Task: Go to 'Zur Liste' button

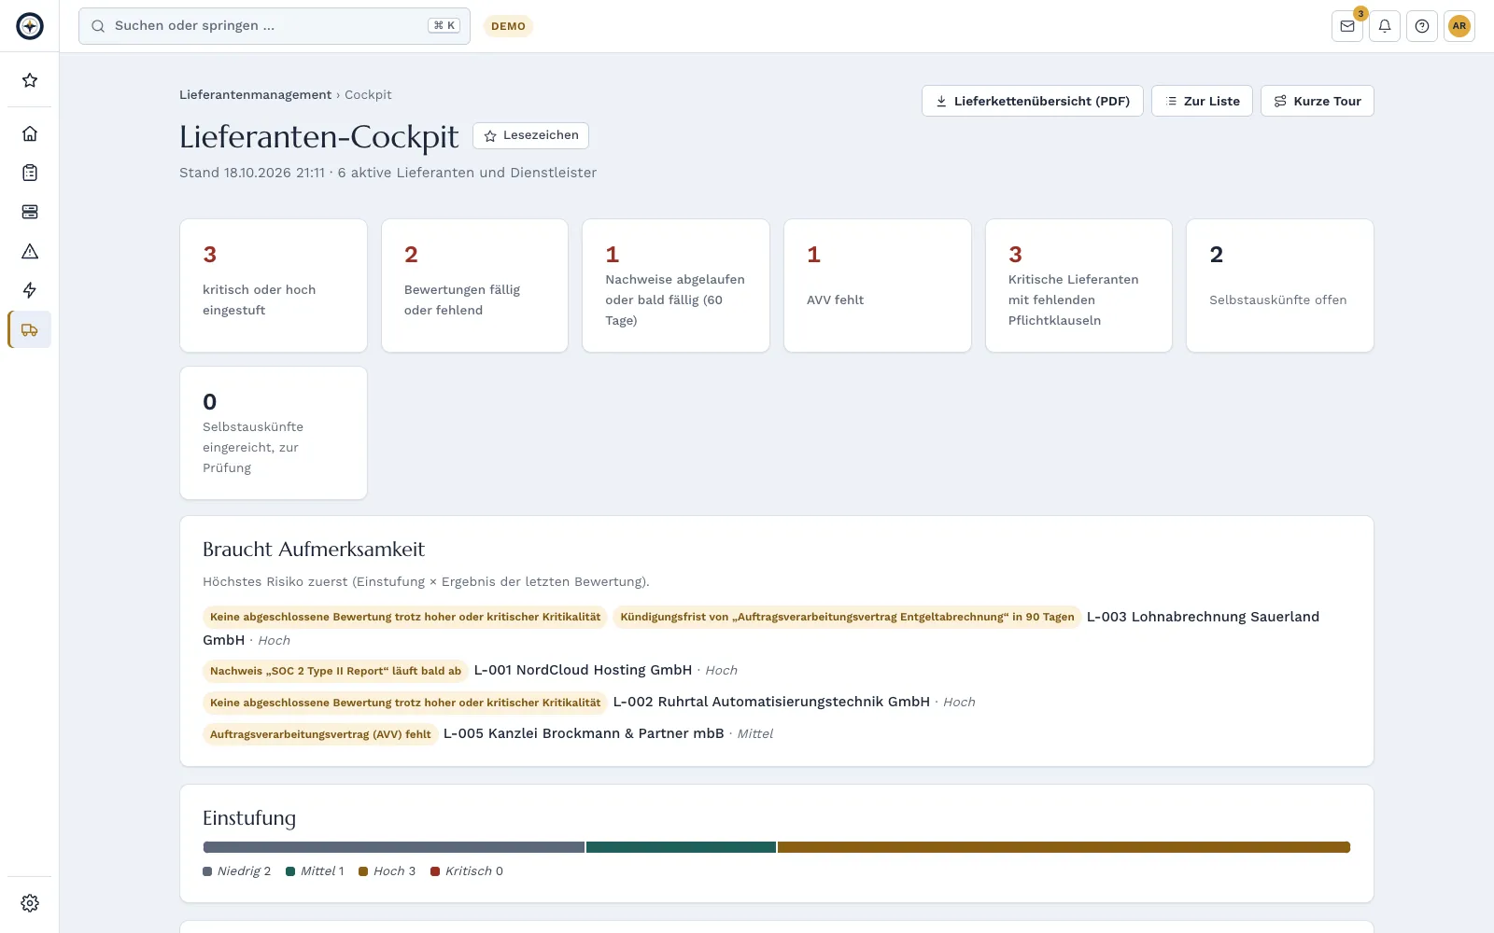Action: tap(1202, 101)
